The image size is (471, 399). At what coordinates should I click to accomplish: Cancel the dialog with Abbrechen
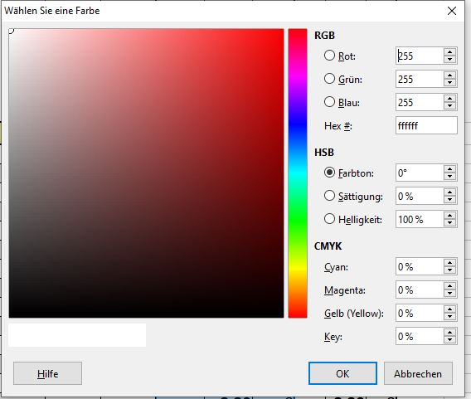point(418,373)
